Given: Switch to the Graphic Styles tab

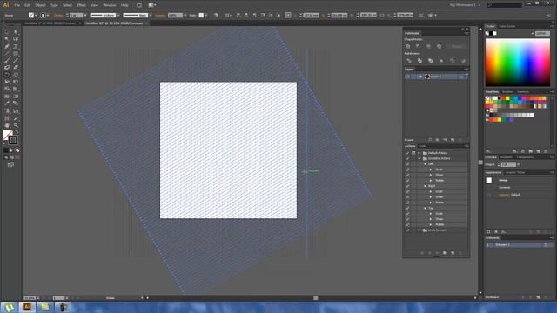Looking at the screenshot, I should (515, 172).
